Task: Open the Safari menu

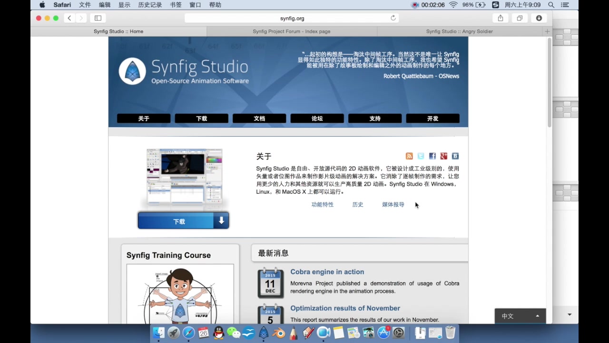Action: [62, 5]
